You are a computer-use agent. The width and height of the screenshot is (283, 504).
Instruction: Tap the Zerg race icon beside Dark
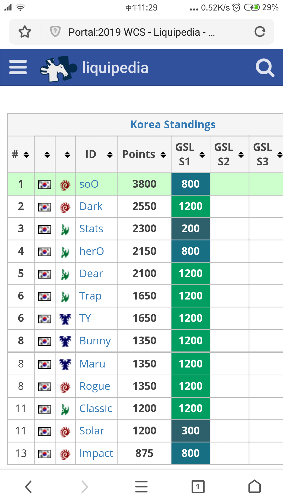click(65, 207)
